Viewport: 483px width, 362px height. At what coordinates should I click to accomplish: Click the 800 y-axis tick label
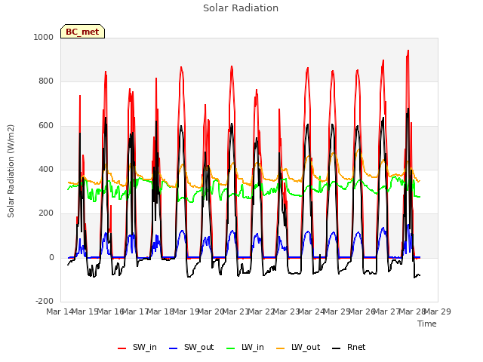[x=46, y=81]
